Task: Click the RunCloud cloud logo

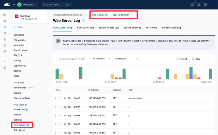Action: click(x=7, y=5)
